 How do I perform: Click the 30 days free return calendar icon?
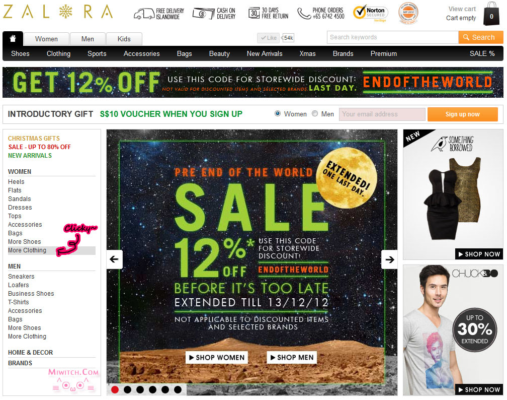[x=254, y=13]
